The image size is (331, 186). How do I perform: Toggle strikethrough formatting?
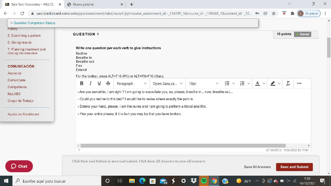pyautogui.click(x=108, y=83)
